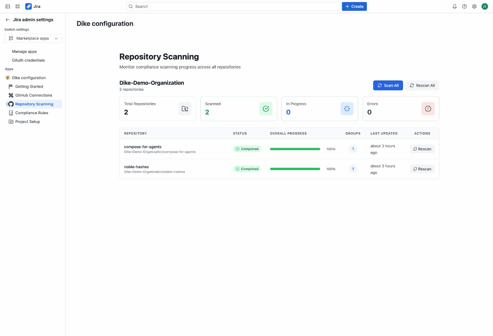Select the Repository Scanning sidebar icon
The height and width of the screenshot is (336, 493).
[11, 104]
